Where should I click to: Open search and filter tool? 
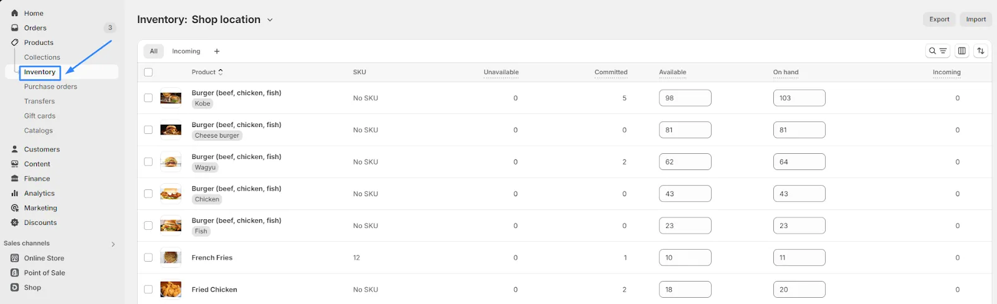(x=938, y=51)
